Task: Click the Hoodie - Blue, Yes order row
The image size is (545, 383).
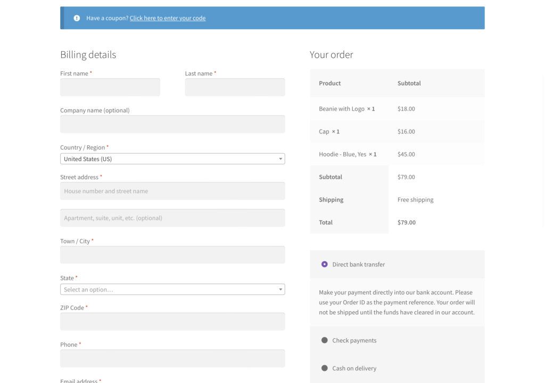Action: [x=343, y=154]
